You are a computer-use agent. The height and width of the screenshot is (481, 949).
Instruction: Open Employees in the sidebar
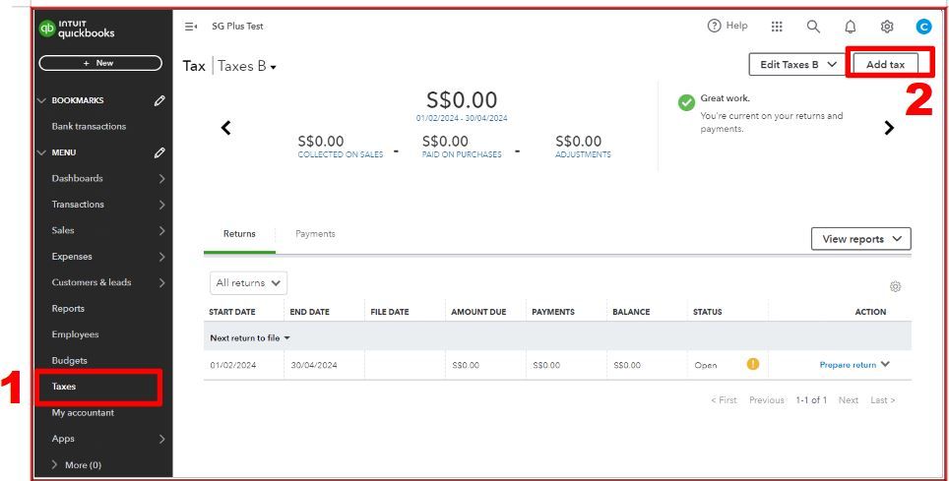tap(75, 334)
